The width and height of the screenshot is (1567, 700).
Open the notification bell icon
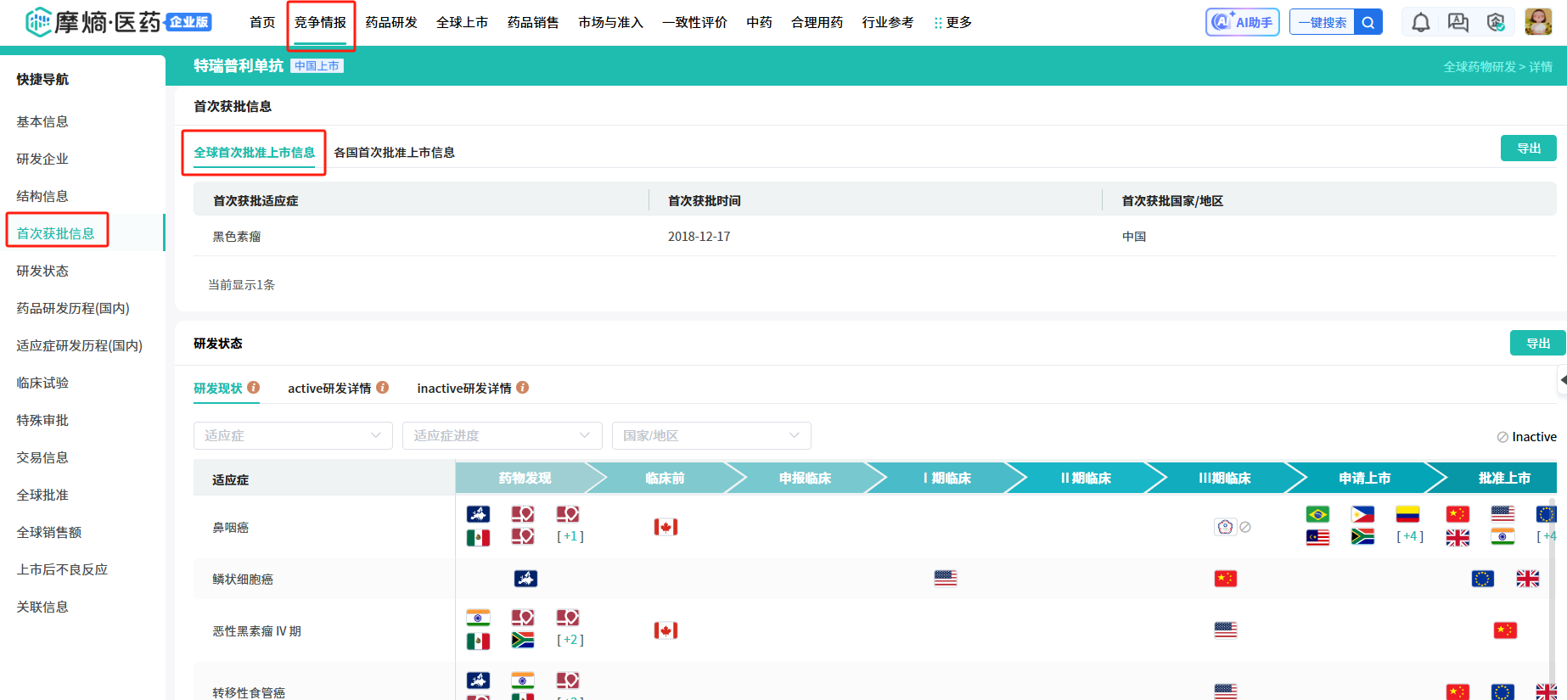pos(1420,23)
